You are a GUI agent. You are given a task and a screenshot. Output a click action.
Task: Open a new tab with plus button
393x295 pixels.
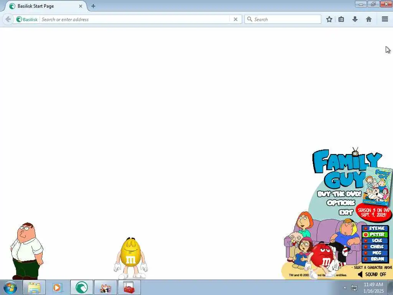93,6
